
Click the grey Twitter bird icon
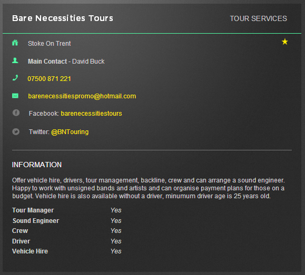click(x=16, y=131)
